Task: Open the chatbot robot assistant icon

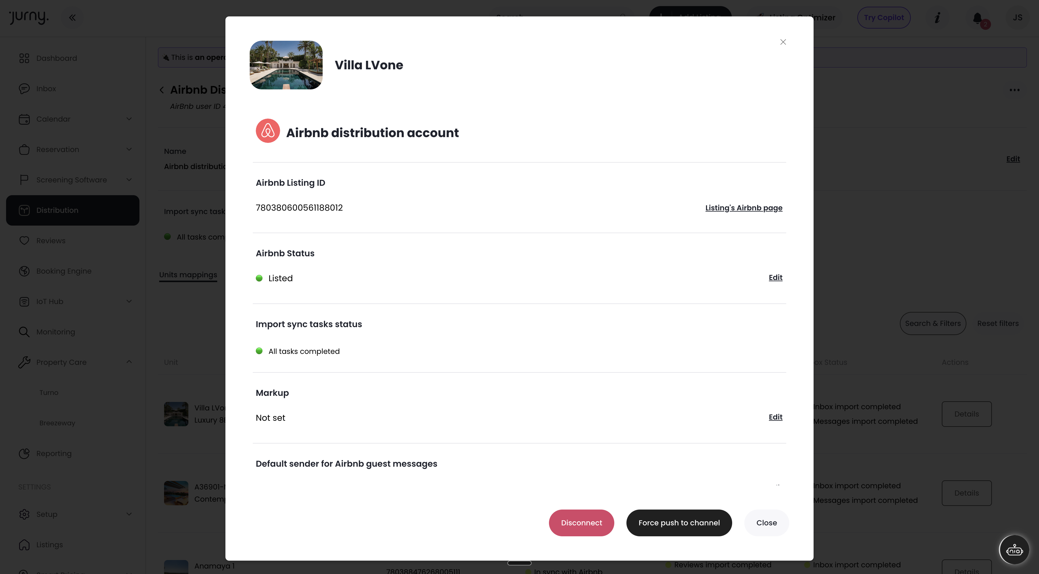Action: [x=1014, y=550]
